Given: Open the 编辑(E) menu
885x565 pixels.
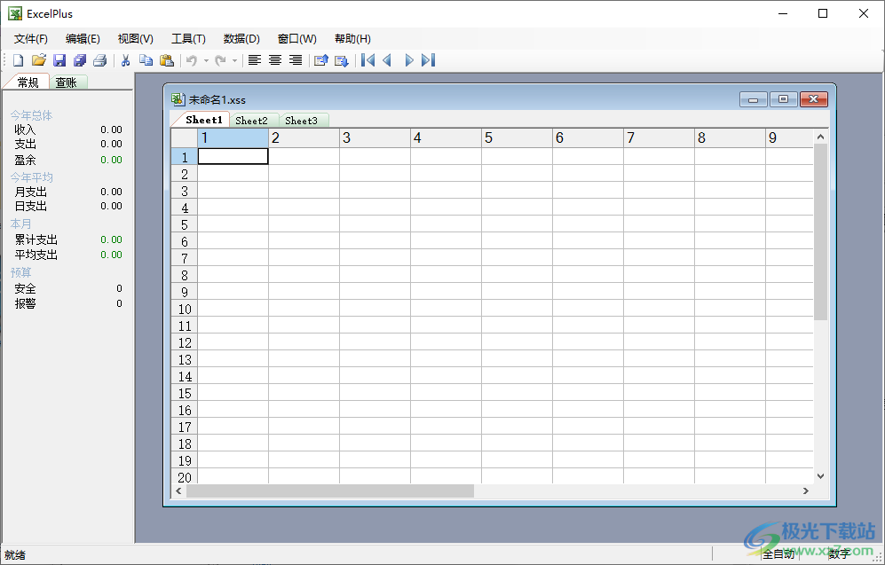Looking at the screenshot, I should click(83, 39).
